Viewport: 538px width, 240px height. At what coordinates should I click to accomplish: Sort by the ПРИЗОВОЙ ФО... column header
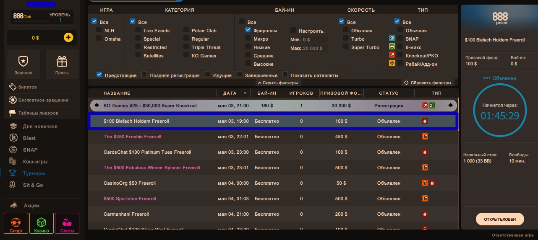341,93
